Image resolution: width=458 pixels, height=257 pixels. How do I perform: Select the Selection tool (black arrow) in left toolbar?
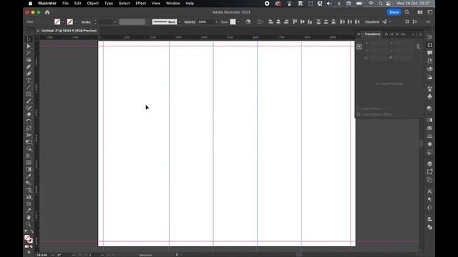(29, 39)
